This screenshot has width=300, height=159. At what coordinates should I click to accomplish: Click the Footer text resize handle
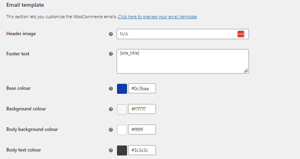pos(246,71)
